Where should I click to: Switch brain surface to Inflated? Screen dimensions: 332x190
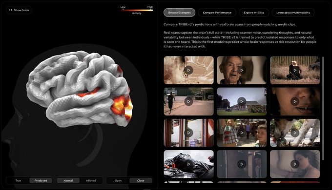point(91,180)
